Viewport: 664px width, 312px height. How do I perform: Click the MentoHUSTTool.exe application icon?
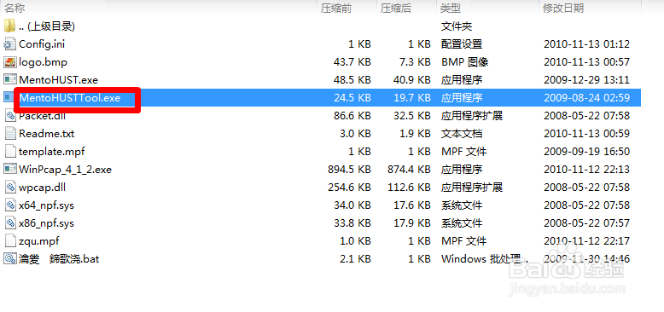tap(9, 98)
